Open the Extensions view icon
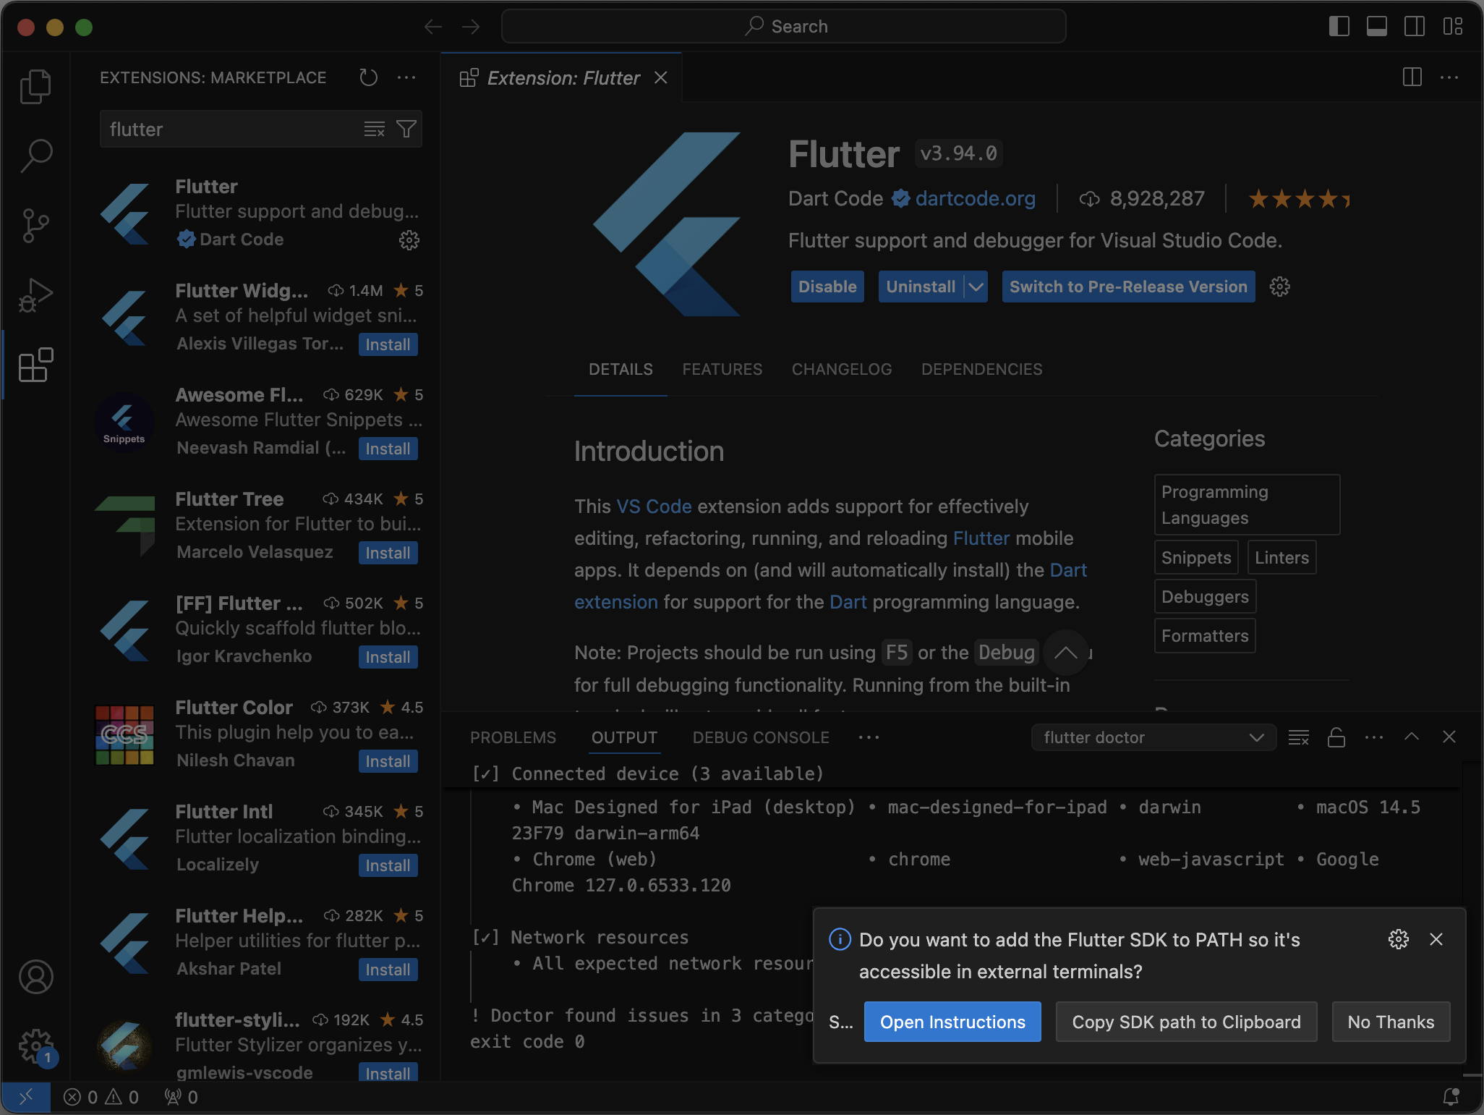Image resolution: width=1484 pixels, height=1115 pixels. click(x=35, y=365)
